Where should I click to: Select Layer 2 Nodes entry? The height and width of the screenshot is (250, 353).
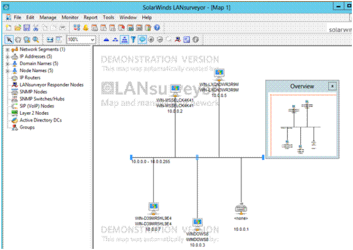click(x=34, y=113)
